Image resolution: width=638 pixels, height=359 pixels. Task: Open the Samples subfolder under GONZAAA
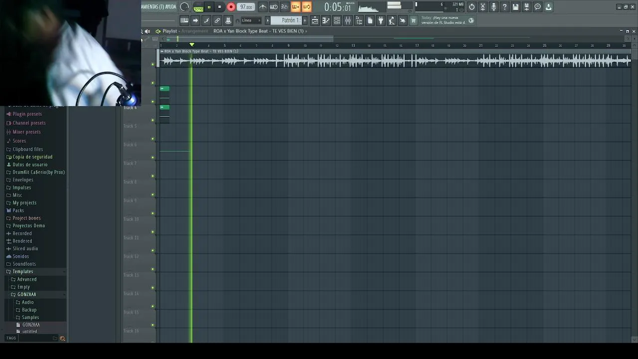point(30,318)
